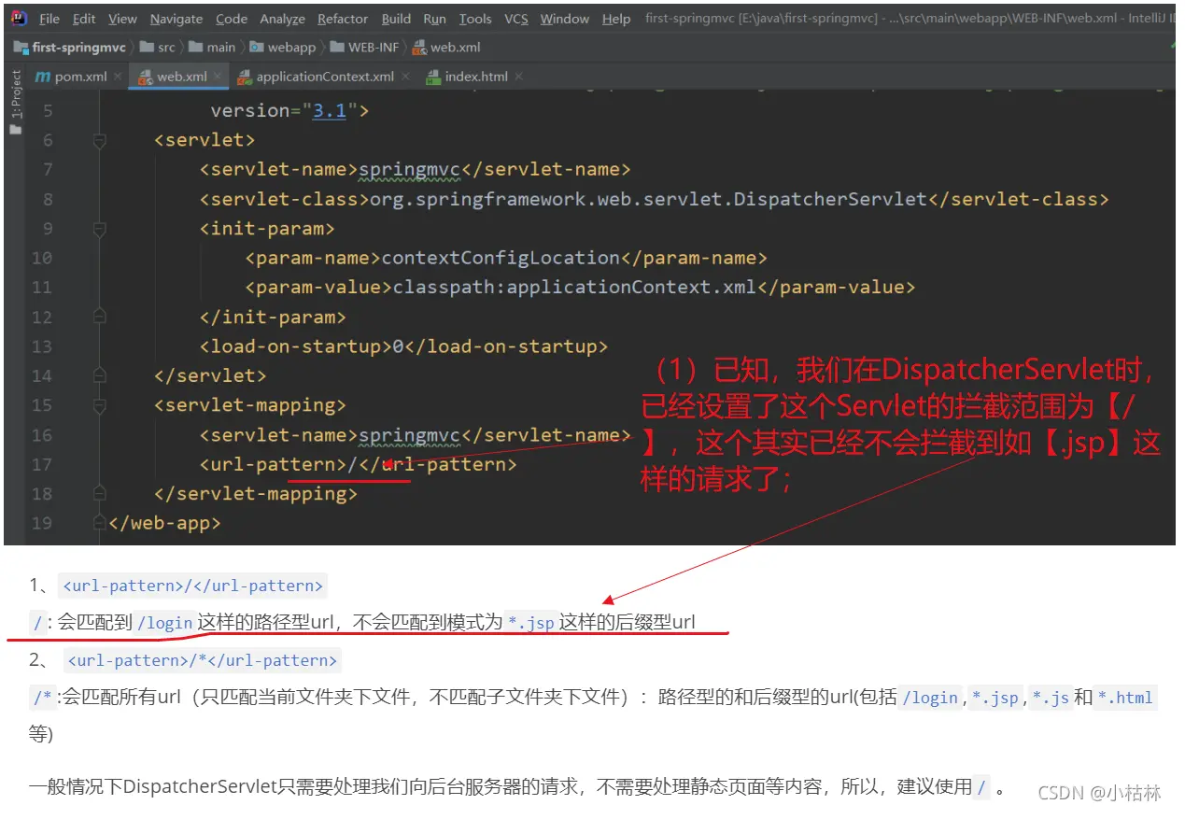Image resolution: width=1185 pixels, height=819 pixels.
Task: Click the version 3.1 link in code
Action: tap(329, 111)
